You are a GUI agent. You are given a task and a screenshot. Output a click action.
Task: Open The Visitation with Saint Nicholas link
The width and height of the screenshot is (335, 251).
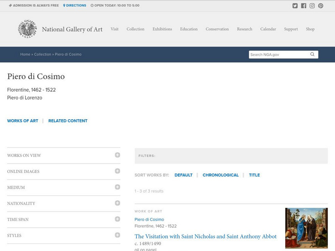[205, 236]
